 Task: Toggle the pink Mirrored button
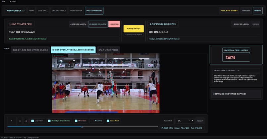(x=114, y=24)
